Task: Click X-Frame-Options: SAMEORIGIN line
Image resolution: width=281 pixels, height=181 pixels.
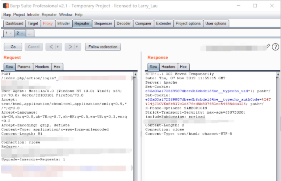Action: [x=176, y=108]
